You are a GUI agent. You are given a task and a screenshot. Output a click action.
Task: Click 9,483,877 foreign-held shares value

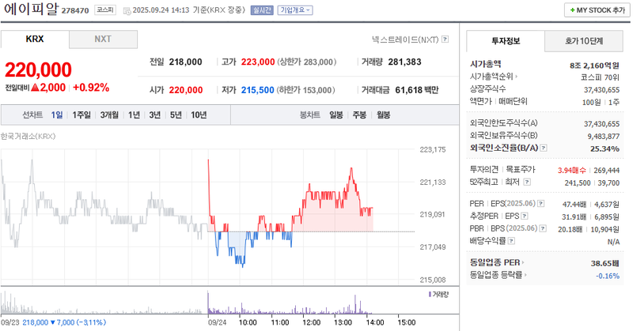pyautogui.click(x=603, y=136)
